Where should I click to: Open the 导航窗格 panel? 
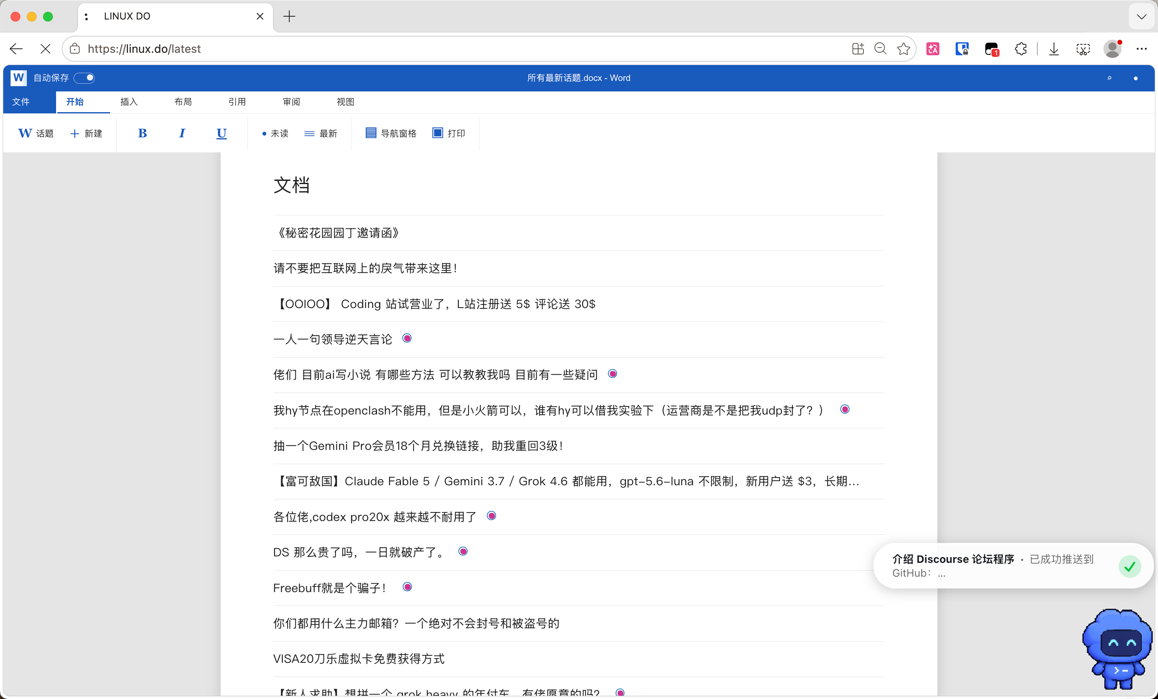click(x=391, y=134)
